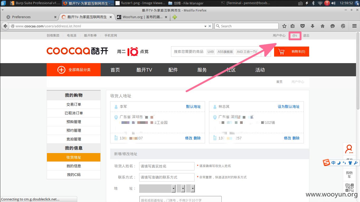Click the 收货人姓名 input field
The image size is (360, 202).
[167, 166]
